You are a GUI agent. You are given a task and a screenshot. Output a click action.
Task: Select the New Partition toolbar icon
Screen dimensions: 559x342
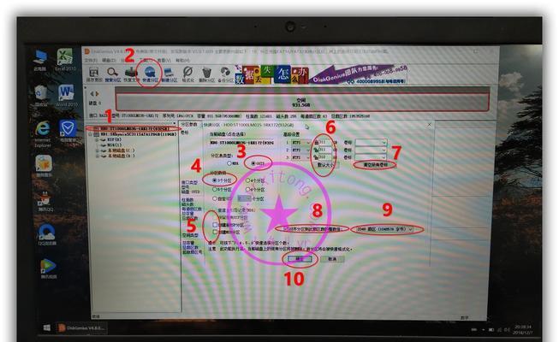coord(169,74)
